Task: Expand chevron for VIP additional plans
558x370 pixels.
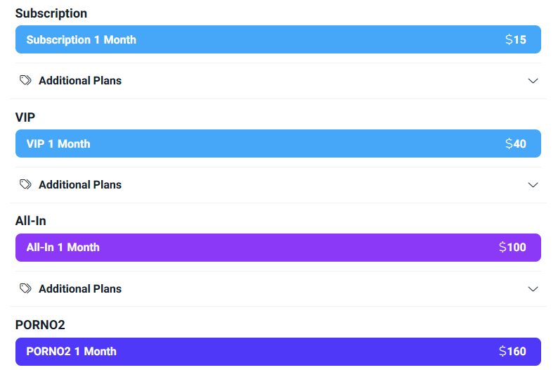Action: pos(533,185)
